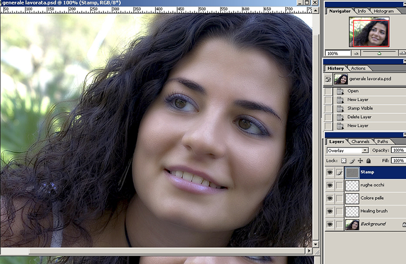406x264 pixels.
Task: Click the Open history state icon
Action: tap(340, 91)
